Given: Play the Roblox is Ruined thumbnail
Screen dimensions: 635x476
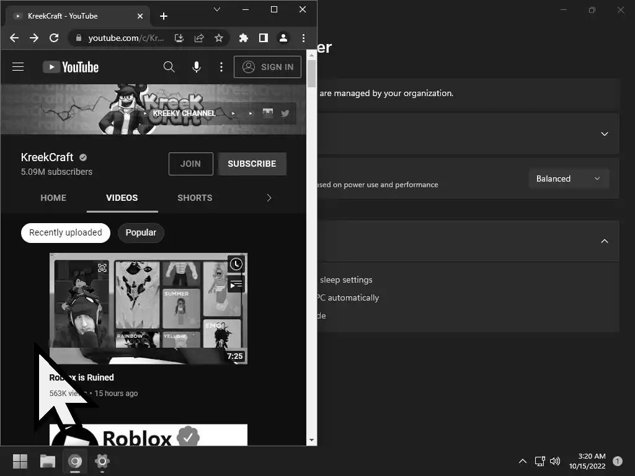Looking at the screenshot, I should tap(148, 309).
